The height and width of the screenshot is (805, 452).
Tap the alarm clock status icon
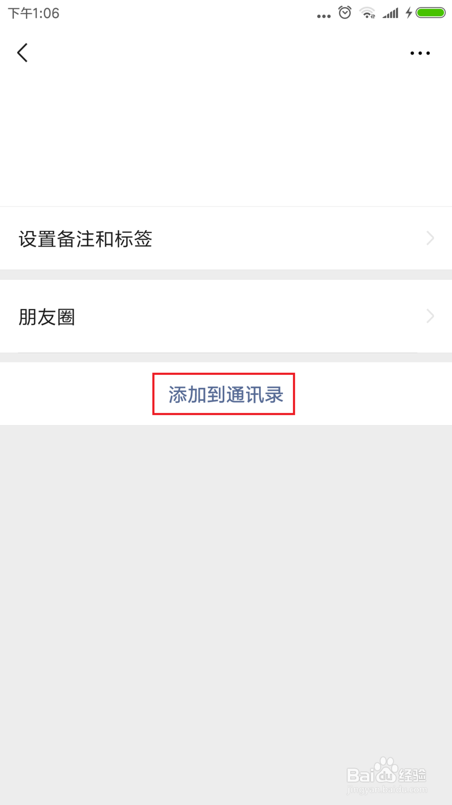coord(345,13)
